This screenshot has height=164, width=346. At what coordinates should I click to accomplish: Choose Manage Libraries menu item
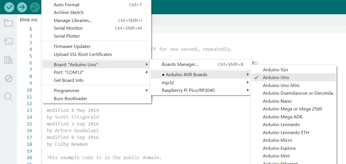tap(73, 20)
